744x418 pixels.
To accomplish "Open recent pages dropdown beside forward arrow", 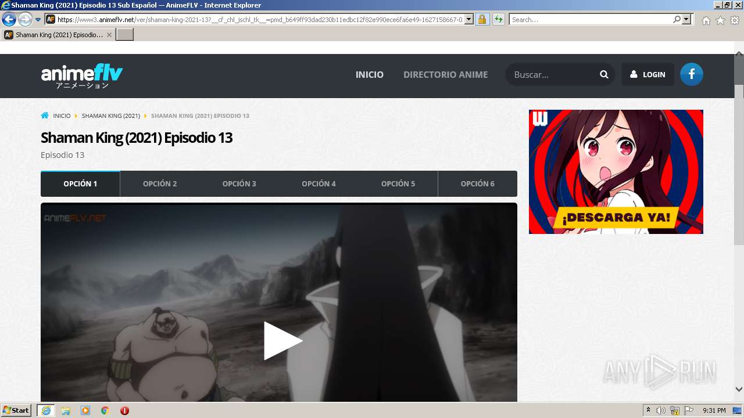I will point(38,20).
